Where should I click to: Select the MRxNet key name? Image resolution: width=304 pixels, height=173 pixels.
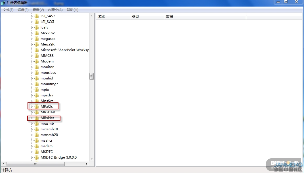(47, 118)
